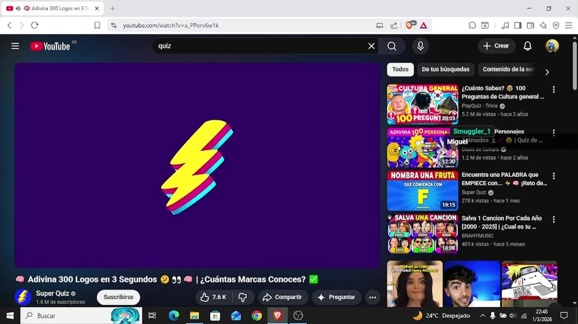Open a new browser tab

coord(113,8)
